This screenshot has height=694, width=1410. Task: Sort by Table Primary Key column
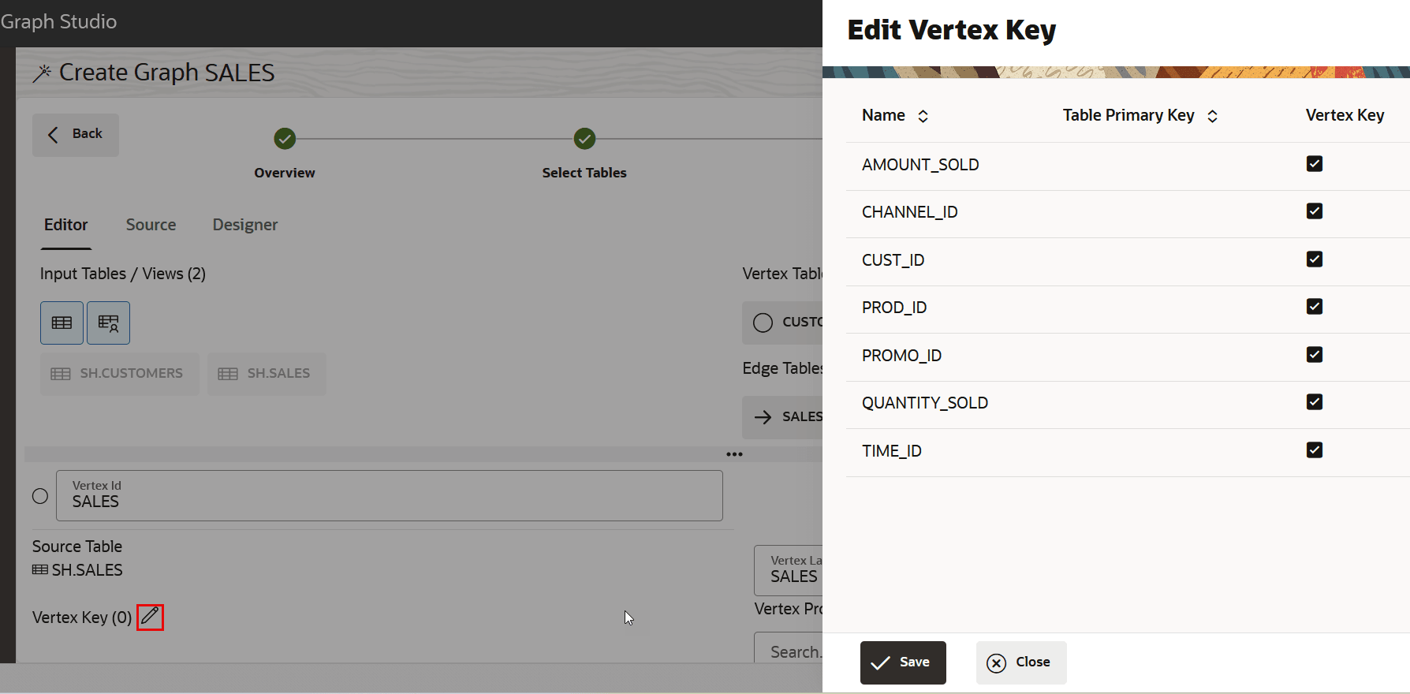[x=1212, y=116]
